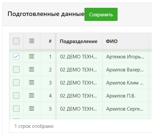Tick the checkbox for Архипов П.В.
The height and width of the screenshot is (136, 152).
(16, 96)
